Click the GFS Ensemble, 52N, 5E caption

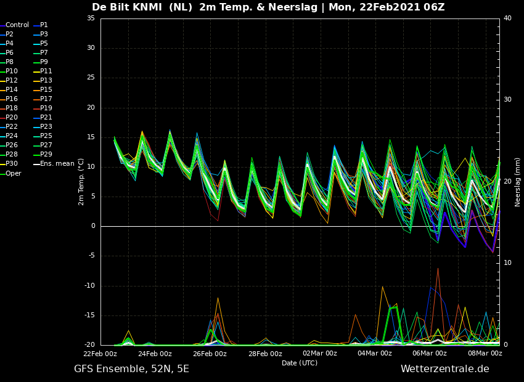[131, 369]
